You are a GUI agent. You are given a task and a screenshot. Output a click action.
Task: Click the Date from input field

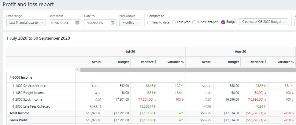62,23
